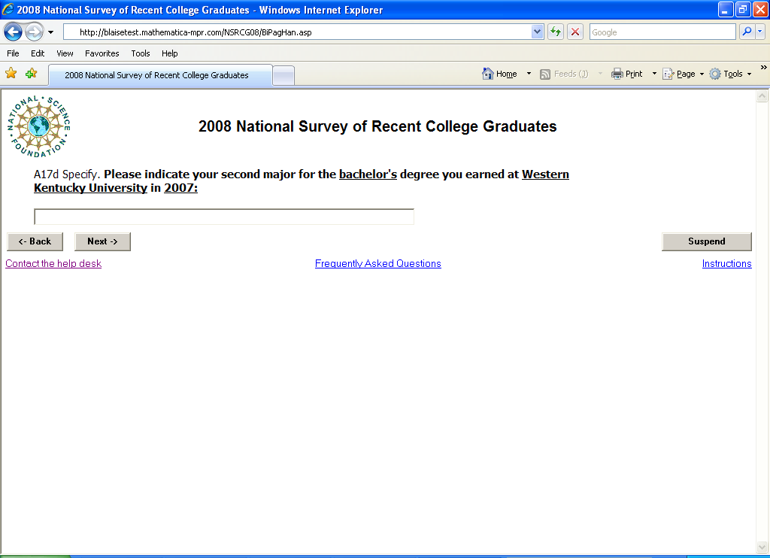Open the Tools menu in menu bar
The height and width of the screenshot is (558, 770).
click(x=141, y=53)
